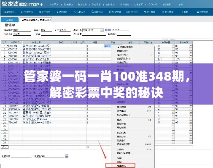
Task: Open the date field dropdown arrow
Action: click(102, 30)
